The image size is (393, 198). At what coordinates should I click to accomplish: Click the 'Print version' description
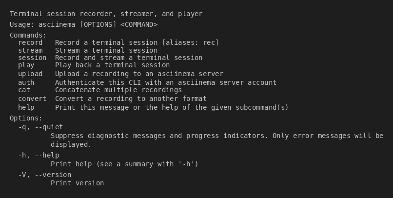coord(77,183)
